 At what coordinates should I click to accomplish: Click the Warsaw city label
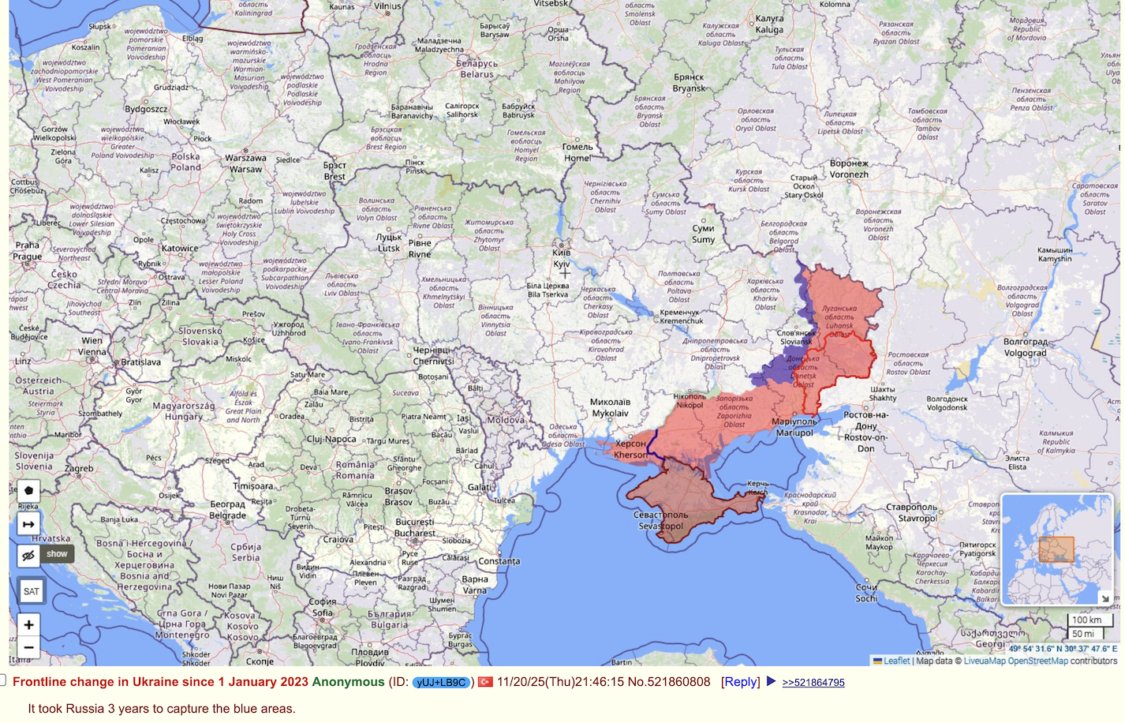tap(245, 163)
